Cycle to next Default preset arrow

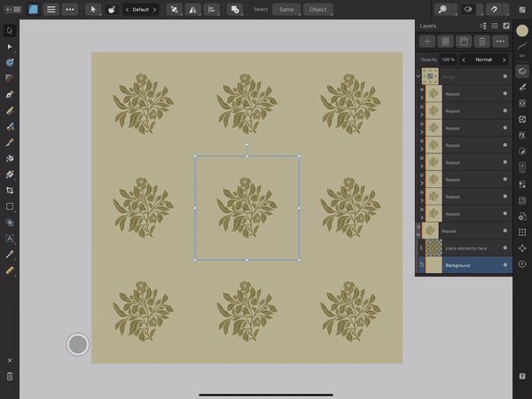[154, 10]
